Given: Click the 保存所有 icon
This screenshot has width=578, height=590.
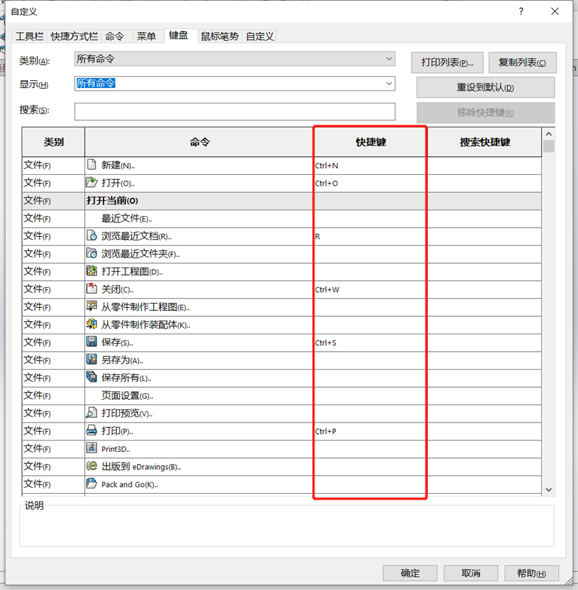Looking at the screenshot, I should pos(92,376).
